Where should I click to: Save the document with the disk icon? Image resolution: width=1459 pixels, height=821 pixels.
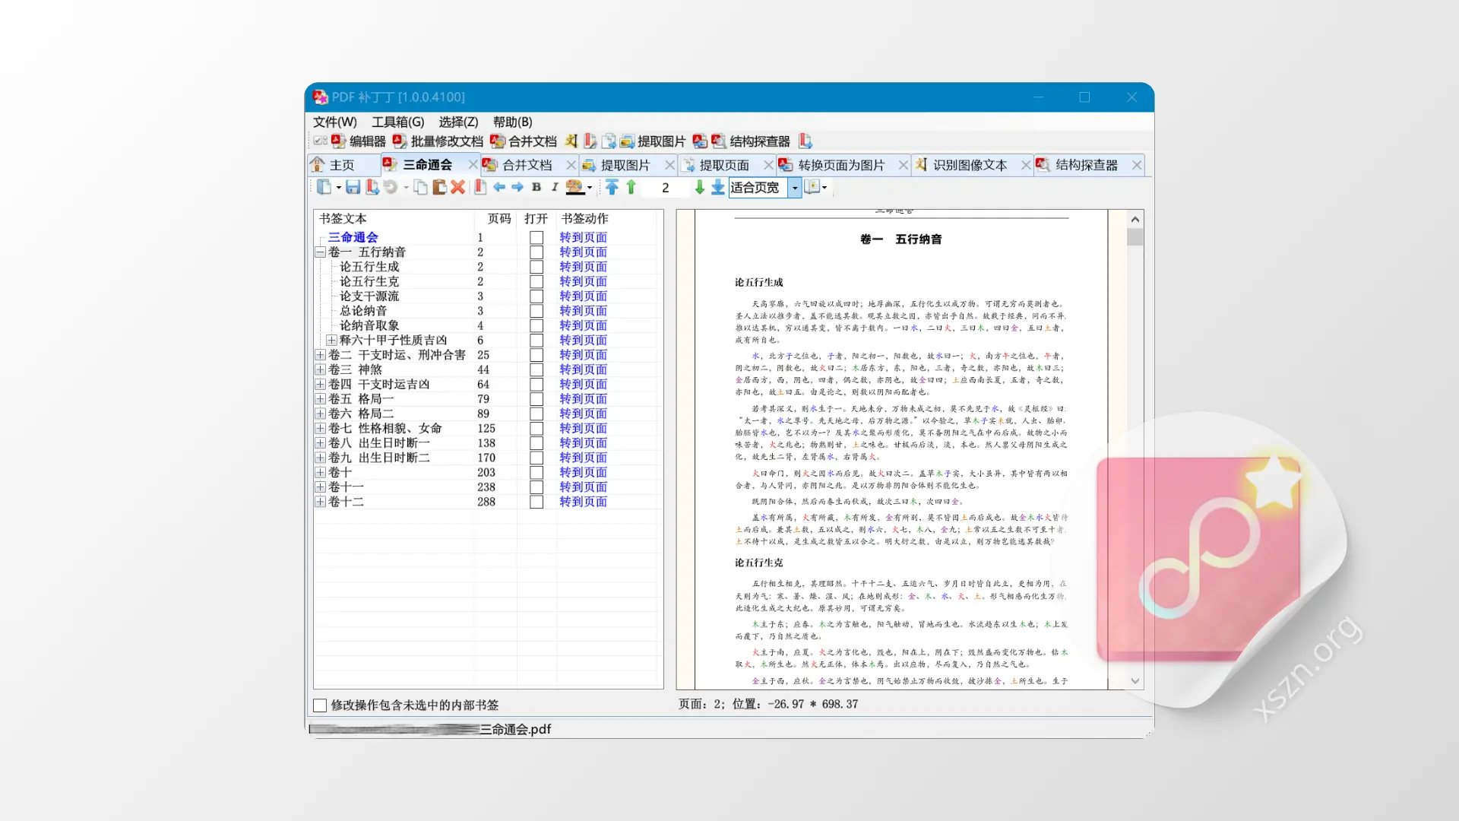click(x=353, y=188)
